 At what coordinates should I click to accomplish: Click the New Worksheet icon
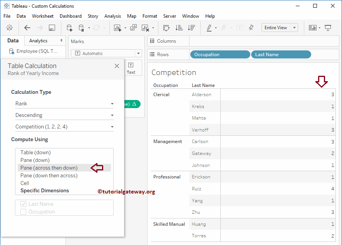(x=117, y=28)
